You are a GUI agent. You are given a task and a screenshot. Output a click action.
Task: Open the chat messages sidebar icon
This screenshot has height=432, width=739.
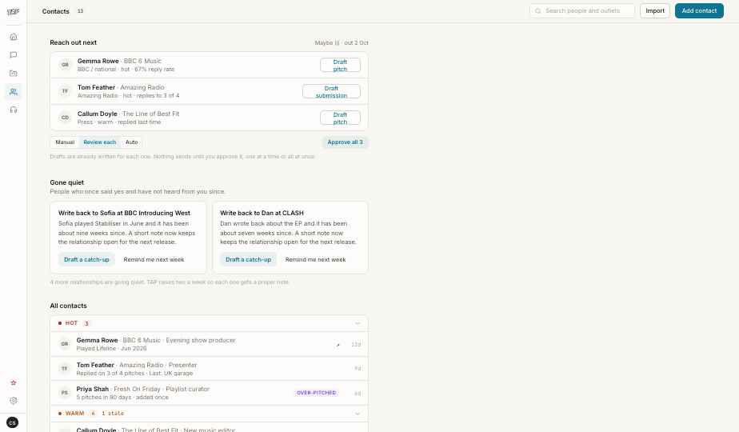pos(13,54)
